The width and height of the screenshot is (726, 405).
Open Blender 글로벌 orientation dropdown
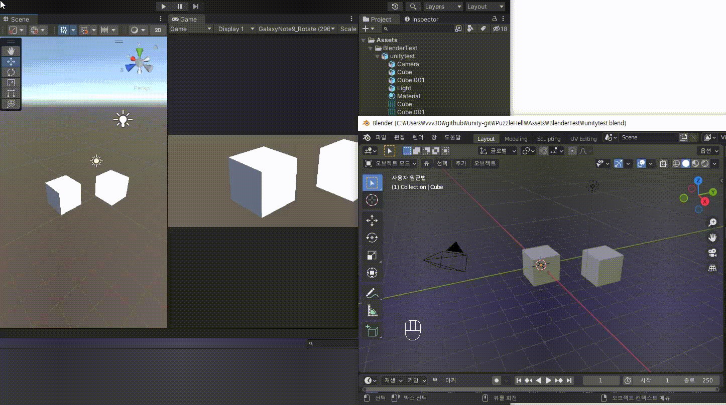[498, 151]
